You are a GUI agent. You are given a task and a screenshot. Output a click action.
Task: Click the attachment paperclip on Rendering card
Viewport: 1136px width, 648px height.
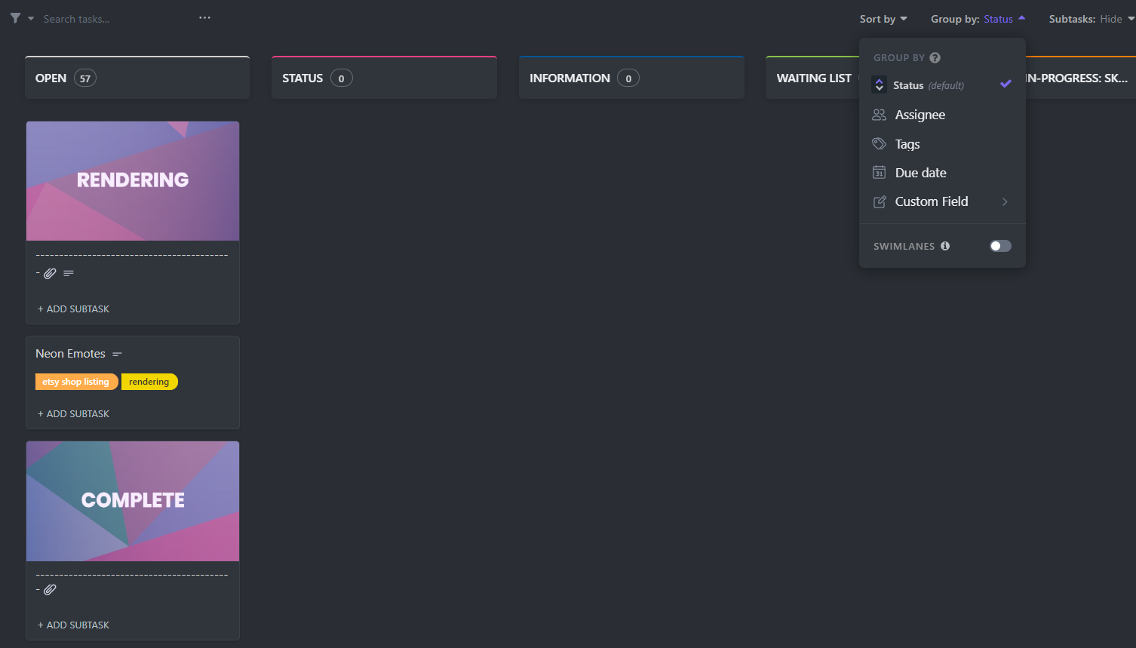(50, 274)
